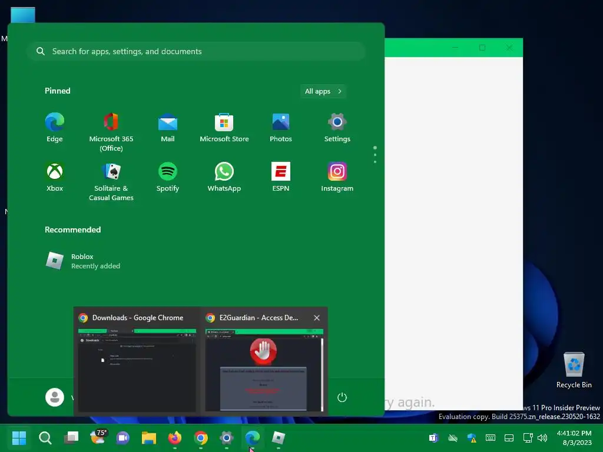Click the Windows Start button on taskbar
603x452 pixels.
19,437
